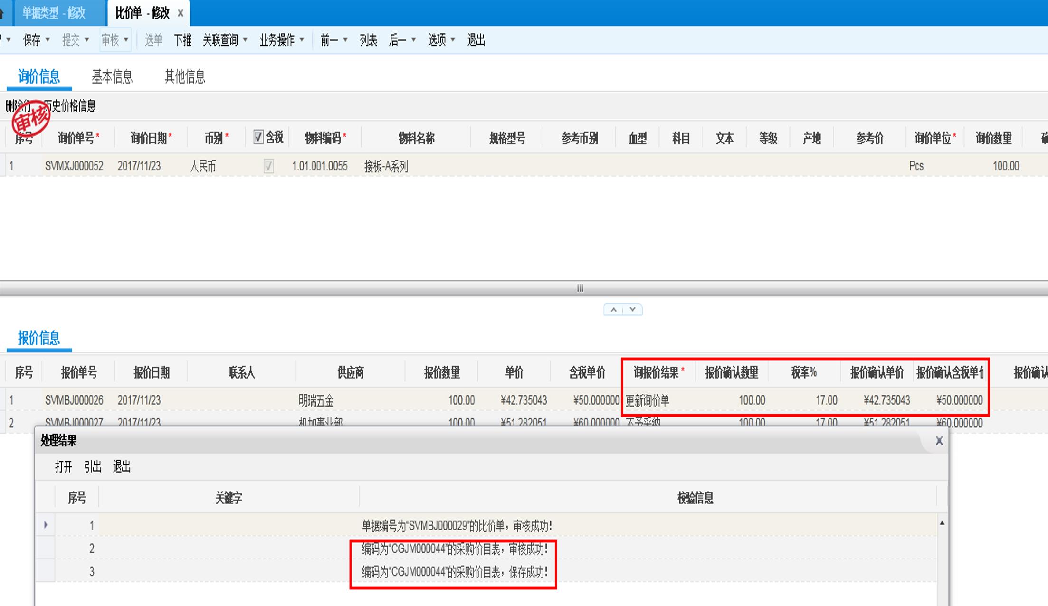Click scroll-up arrow in 处理结果 list
This screenshot has width=1048, height=606.
tap(942, 523)
